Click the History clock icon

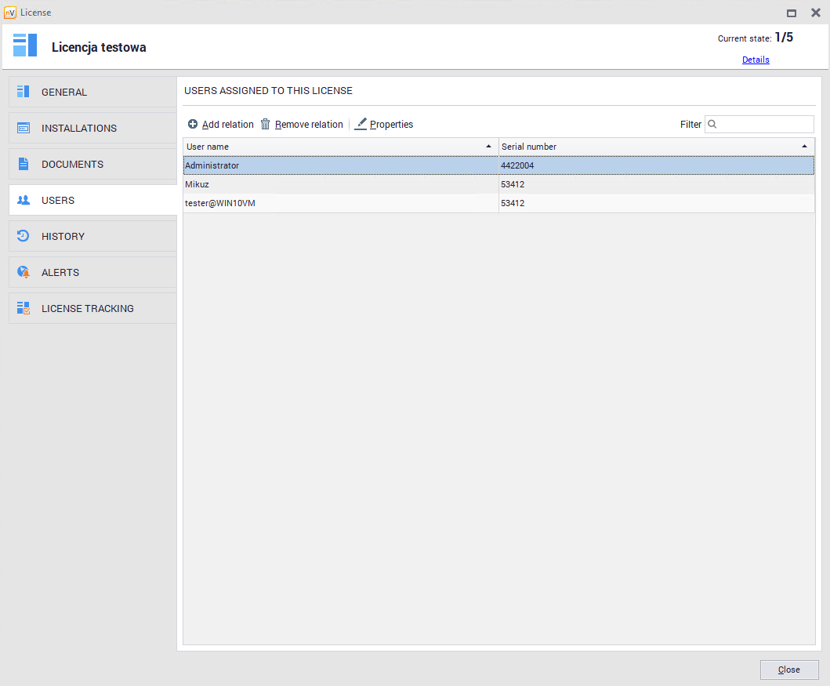point(24,236)
